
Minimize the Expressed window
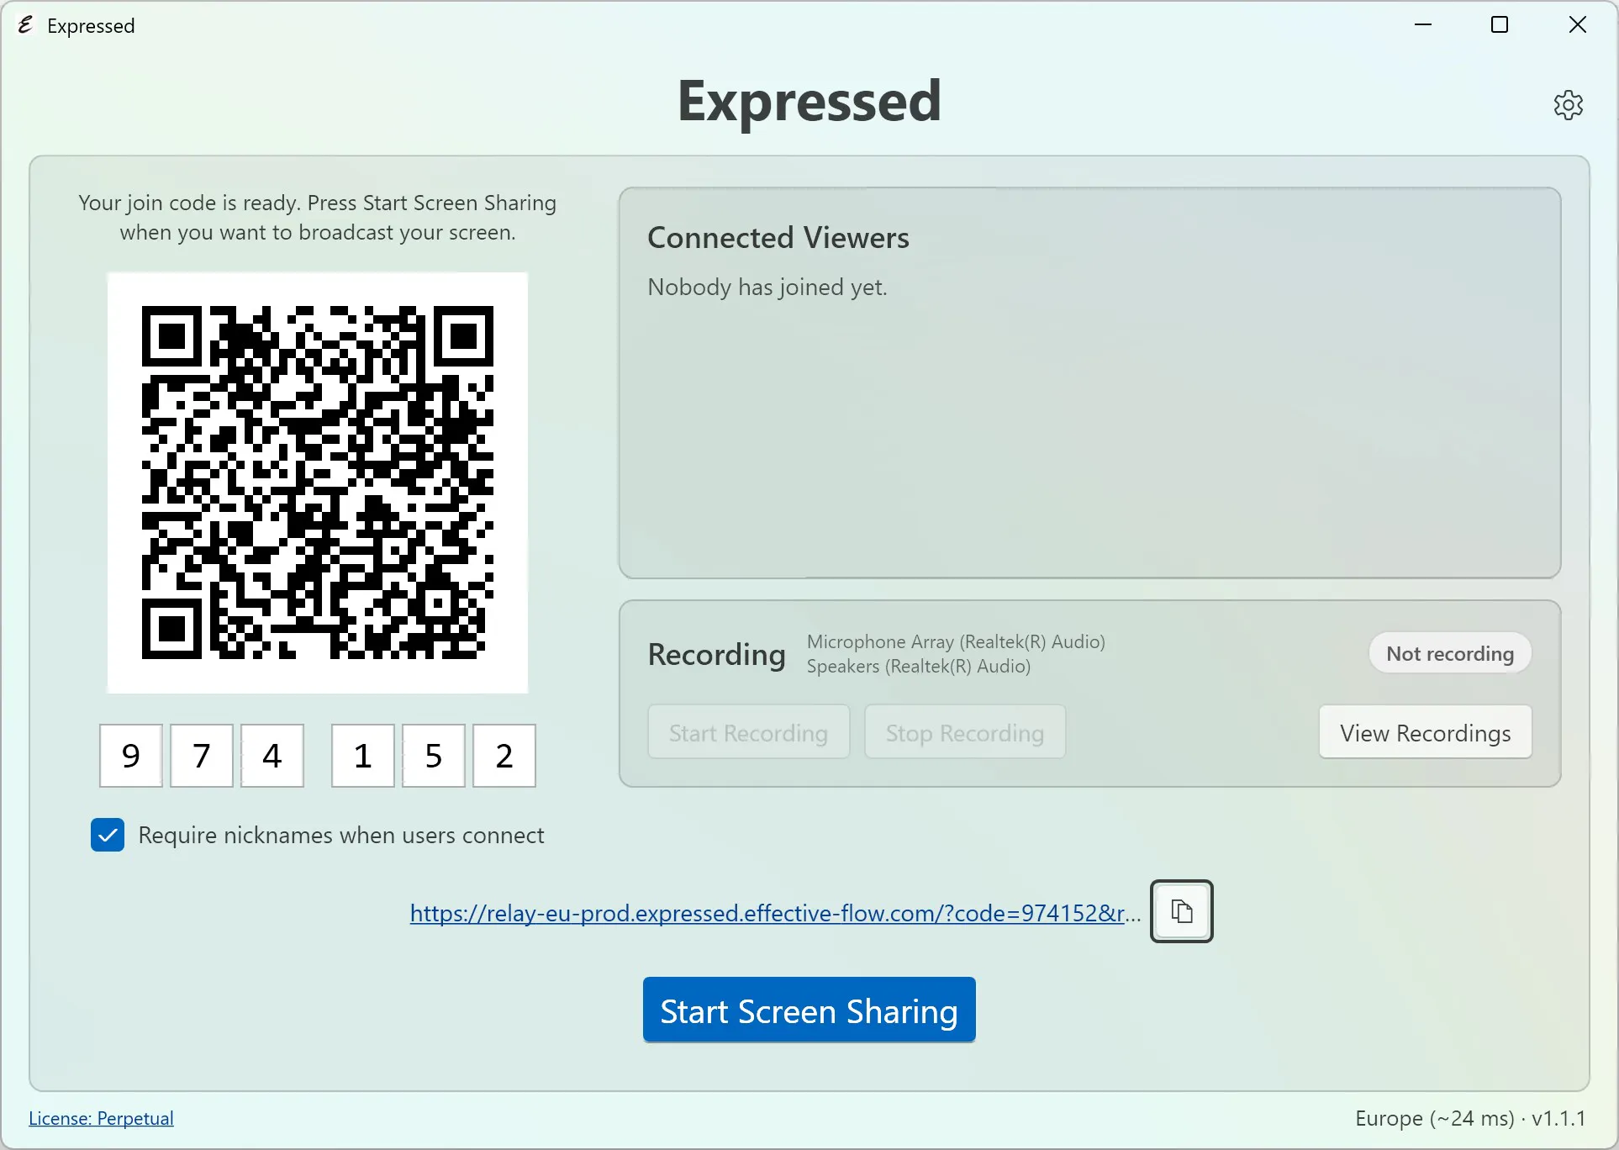tap(1422, 25)
